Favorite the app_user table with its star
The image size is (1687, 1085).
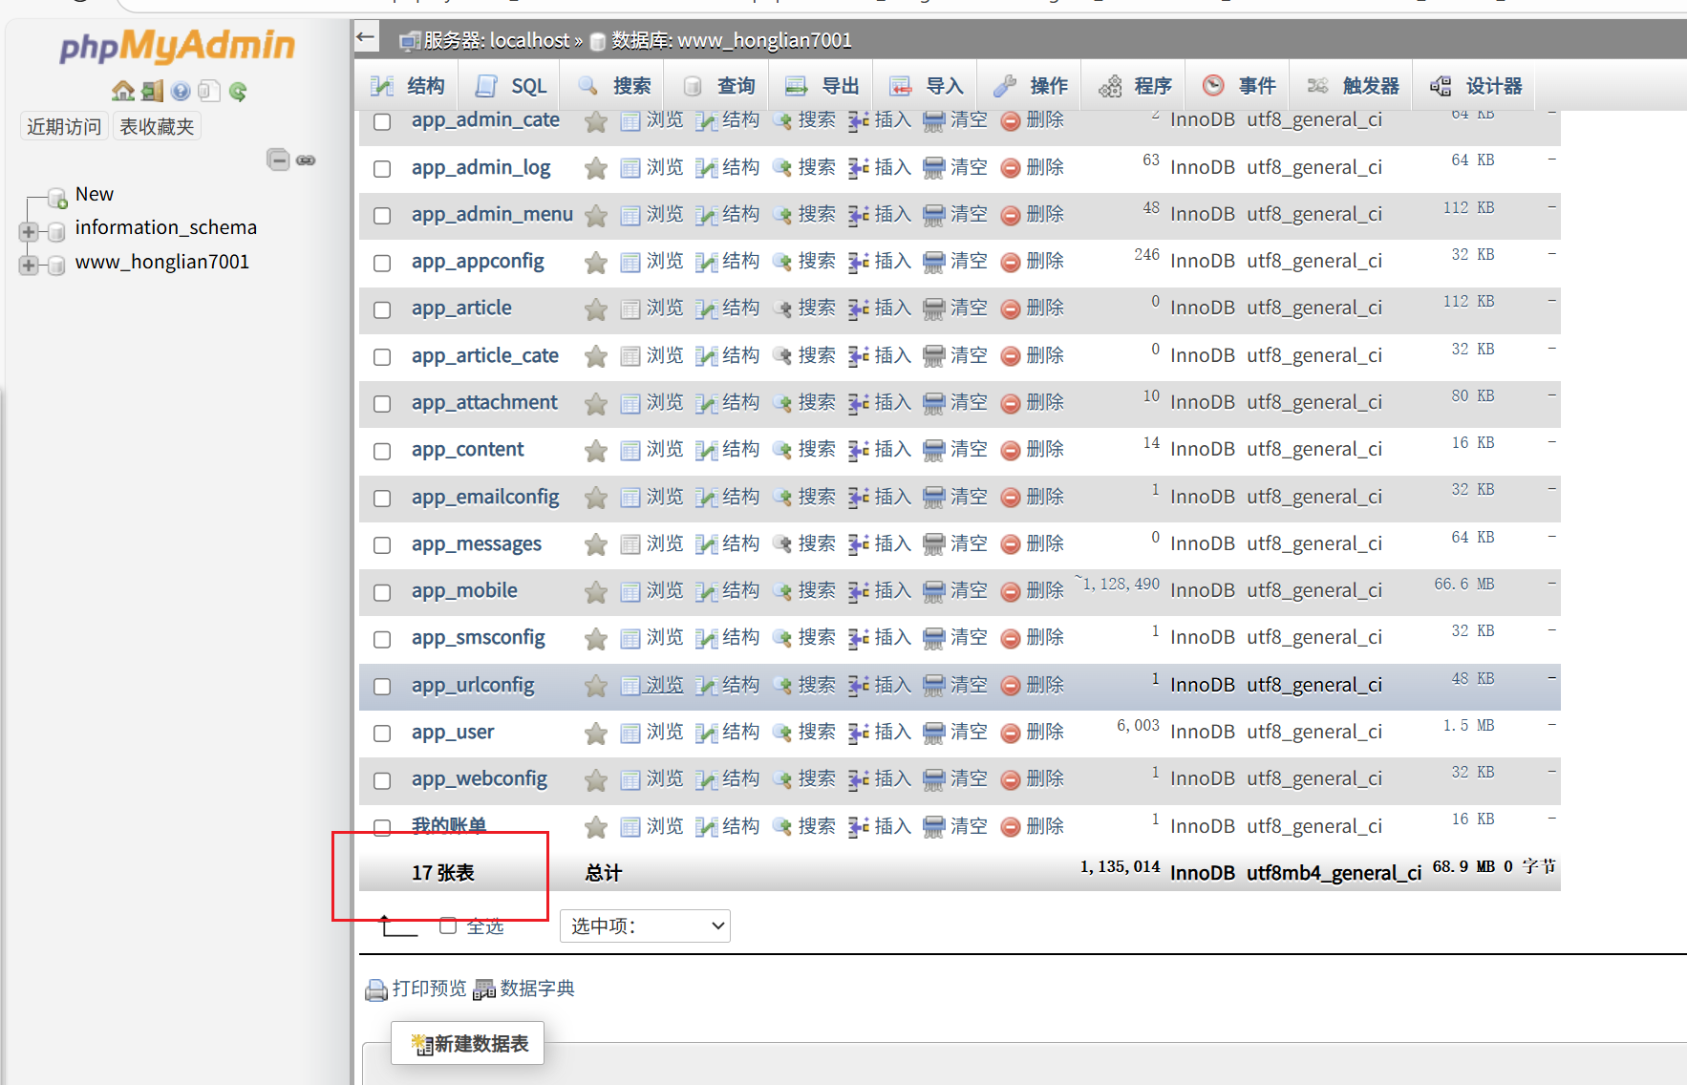click(x=596, y=734)
